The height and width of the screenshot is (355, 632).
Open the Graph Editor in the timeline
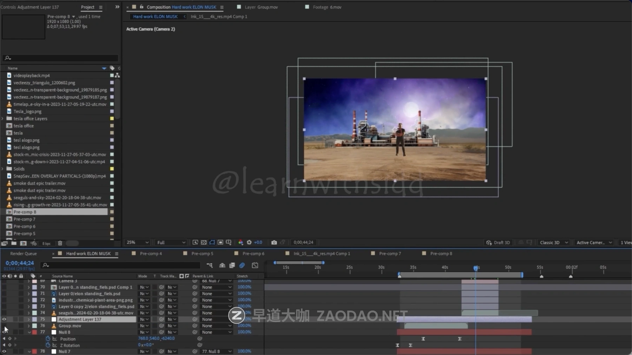point(255,266)
